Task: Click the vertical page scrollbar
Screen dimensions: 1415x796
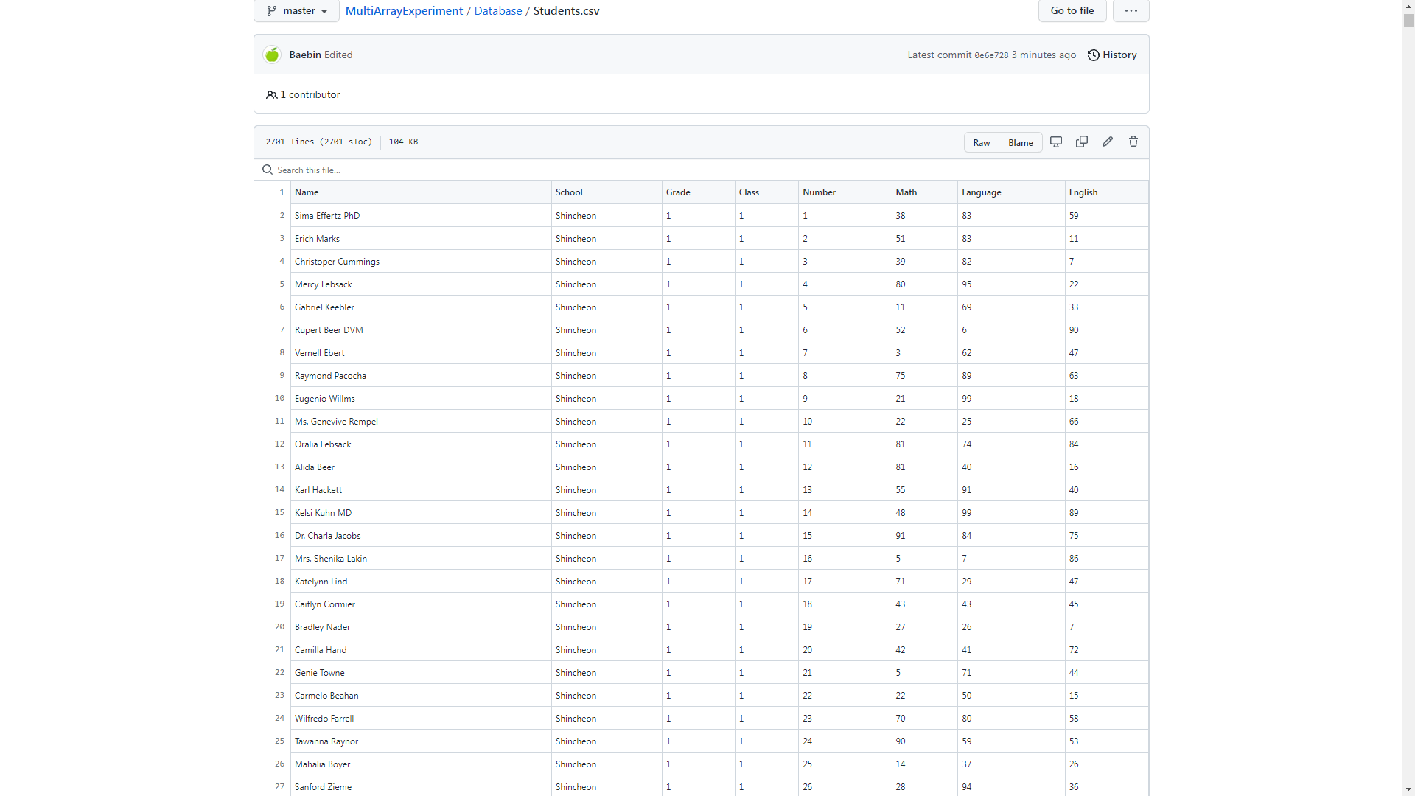Action: click(x=1408, y=22)
